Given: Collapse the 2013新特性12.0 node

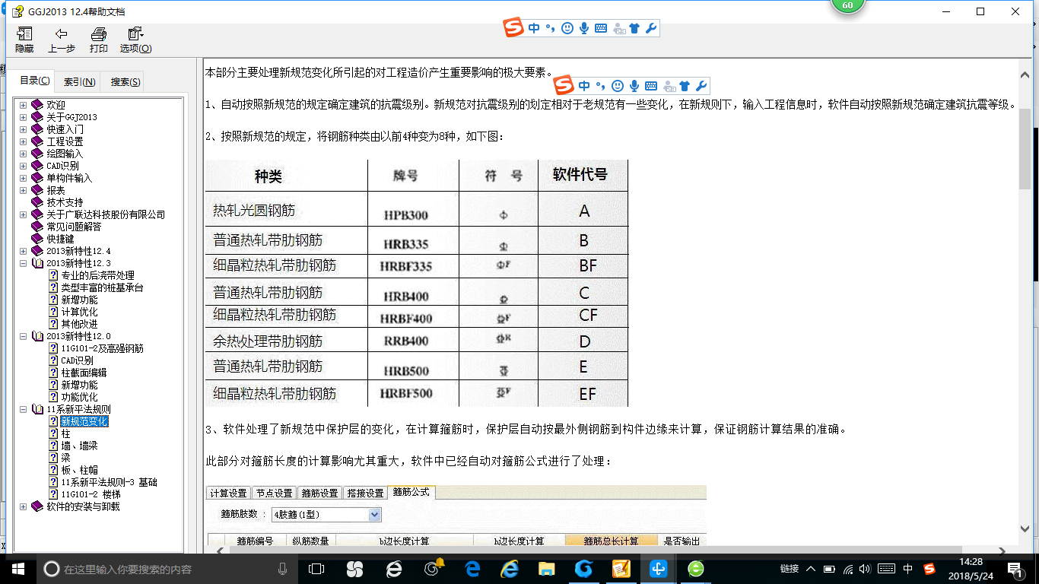Looking at the screenshot, I should (x=24, y=336).
